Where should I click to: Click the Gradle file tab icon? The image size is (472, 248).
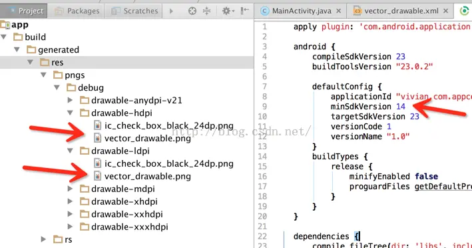coord(464,11)
